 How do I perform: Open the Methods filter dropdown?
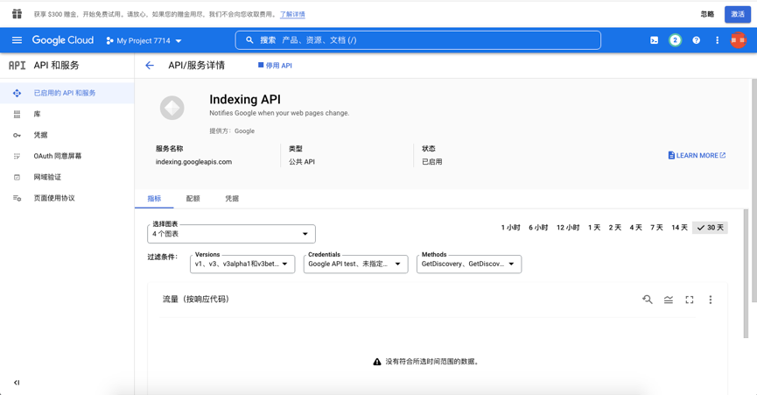(x=469, y=265)
